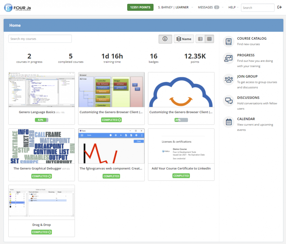The image size is (286, 244).
Task: Click the logout arrow icon top right
Action: pos(279,7)
